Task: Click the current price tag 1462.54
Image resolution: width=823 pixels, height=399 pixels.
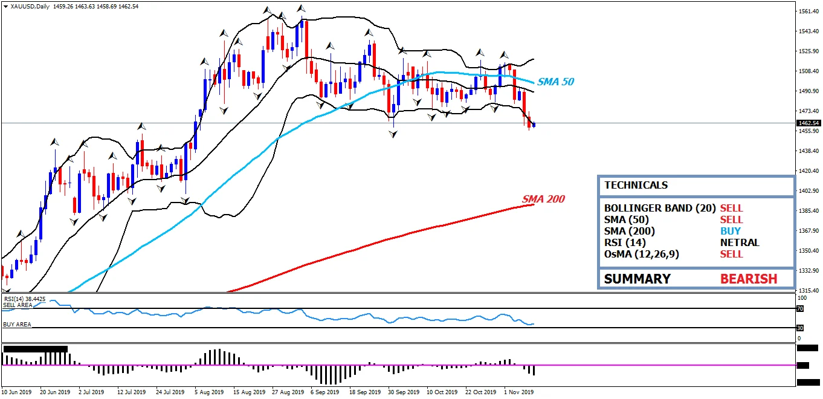Action: coord(808,123)
